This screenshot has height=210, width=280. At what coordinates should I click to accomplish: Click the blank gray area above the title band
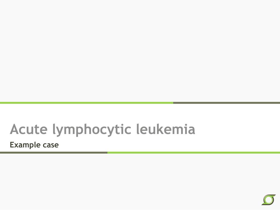coord(140,51)
